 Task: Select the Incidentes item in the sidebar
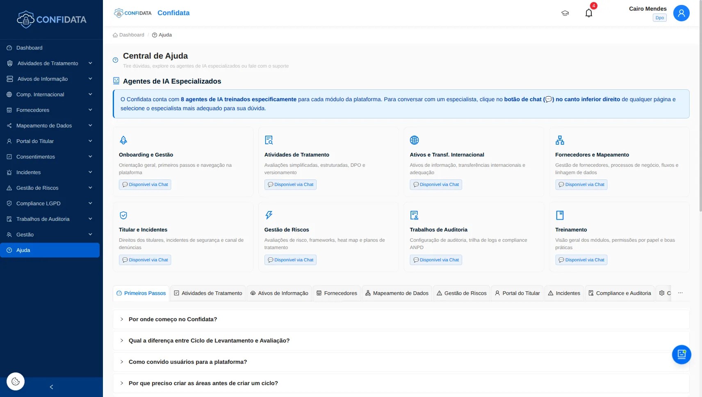pos(29,172)
